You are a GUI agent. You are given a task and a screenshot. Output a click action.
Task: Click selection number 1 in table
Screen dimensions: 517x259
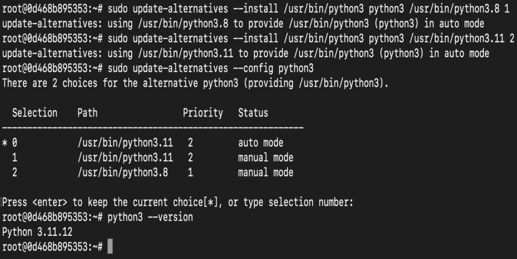pyautogui.click(x=15, y=158)
